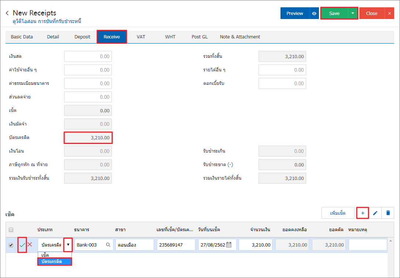
Task: Go to the Deposit tab
Action: pyautogui.click(x=82, y=37)
